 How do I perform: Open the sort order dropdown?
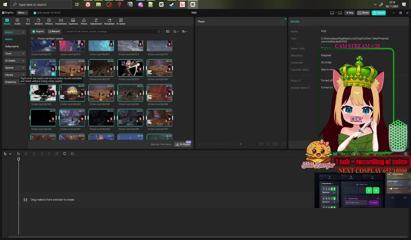176,32
